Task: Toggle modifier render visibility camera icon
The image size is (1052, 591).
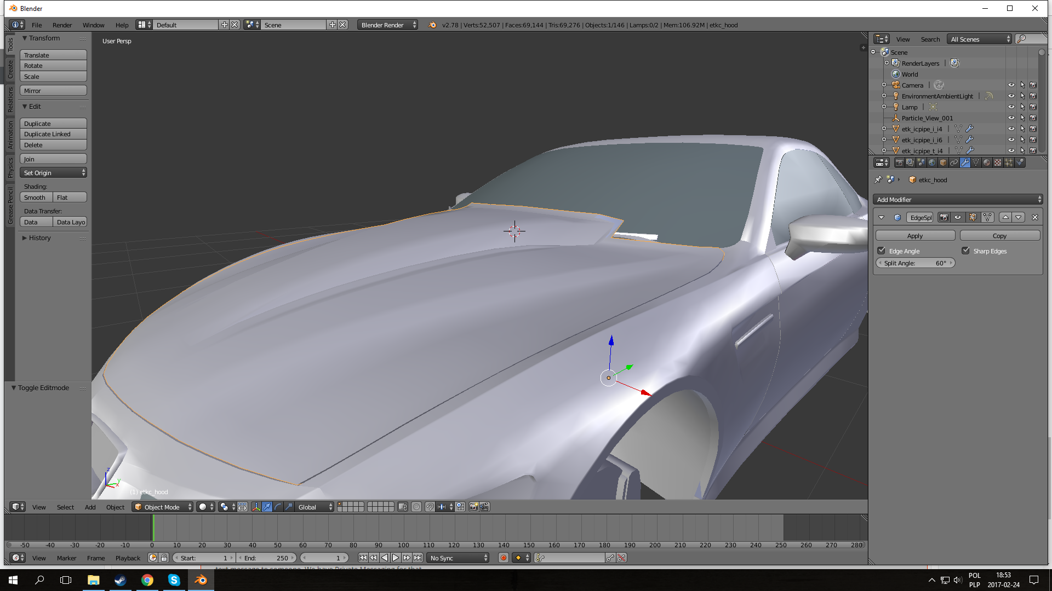Action: 944,217
